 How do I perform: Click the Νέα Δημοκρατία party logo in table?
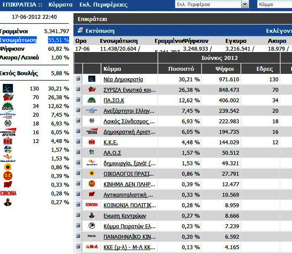[x=92, y=80]
